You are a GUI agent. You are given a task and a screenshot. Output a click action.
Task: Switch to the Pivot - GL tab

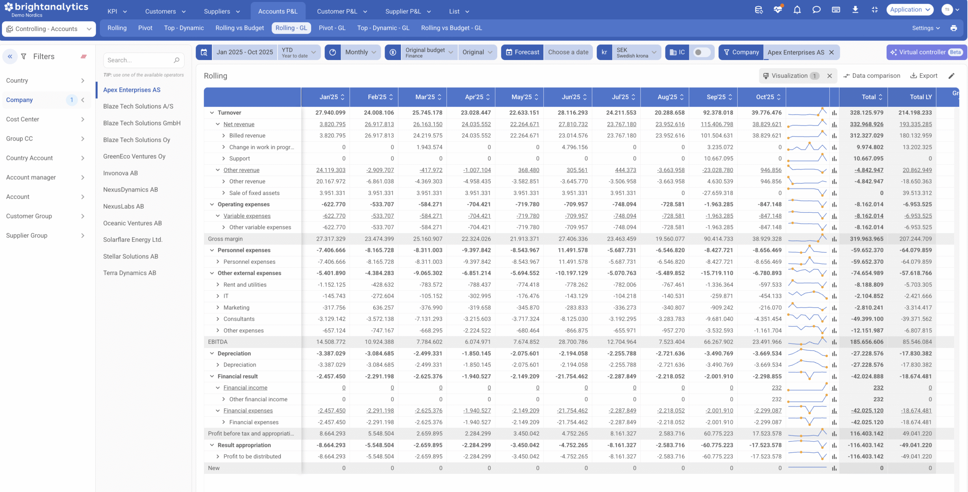[332, 28]
